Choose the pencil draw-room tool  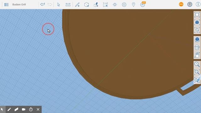coord(77,5)
